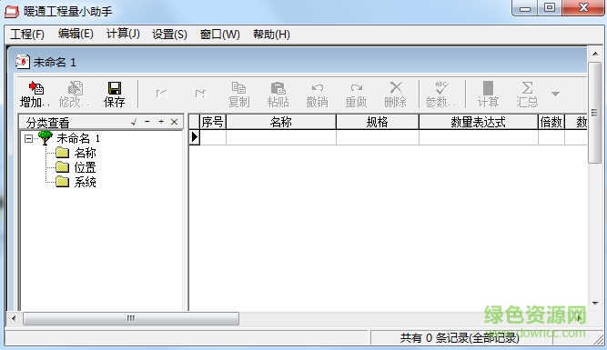Click the horizontal scrollbar left arrow
Viewport: 607px width, 350px height.
click(x=14, y=319)
